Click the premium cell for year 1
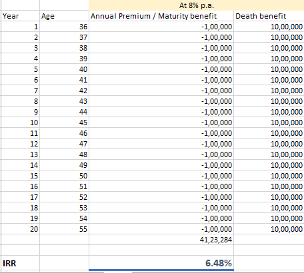The height and width of the screenshot is (273, 304). (x=161, y=27)
